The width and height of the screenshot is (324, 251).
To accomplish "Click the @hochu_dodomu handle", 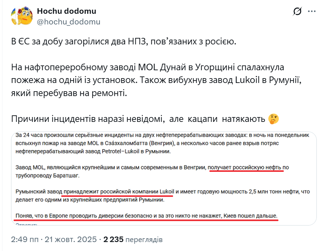I will [68, 22].
